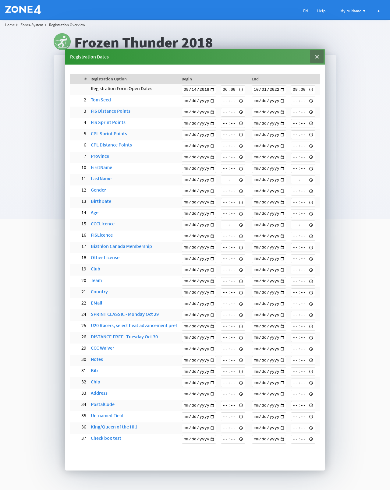Close the Registration Dates dialog
390x490 pixels.
click(x=317, y=57)
